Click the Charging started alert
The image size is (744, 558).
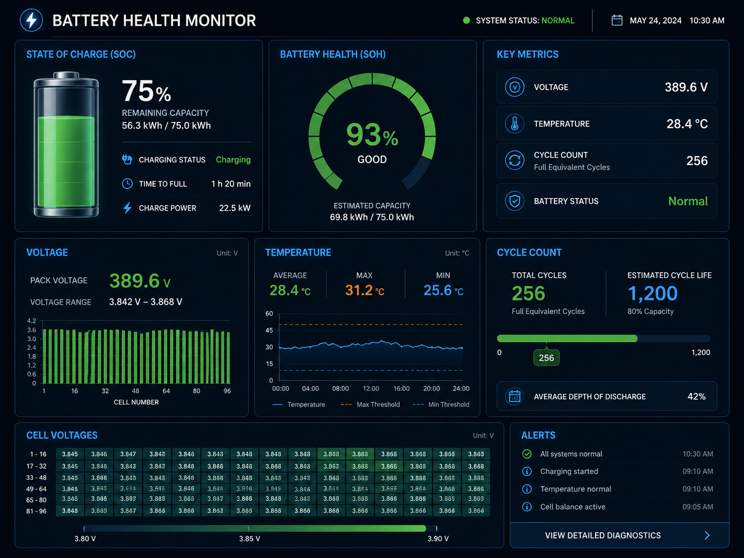(617, 471)
